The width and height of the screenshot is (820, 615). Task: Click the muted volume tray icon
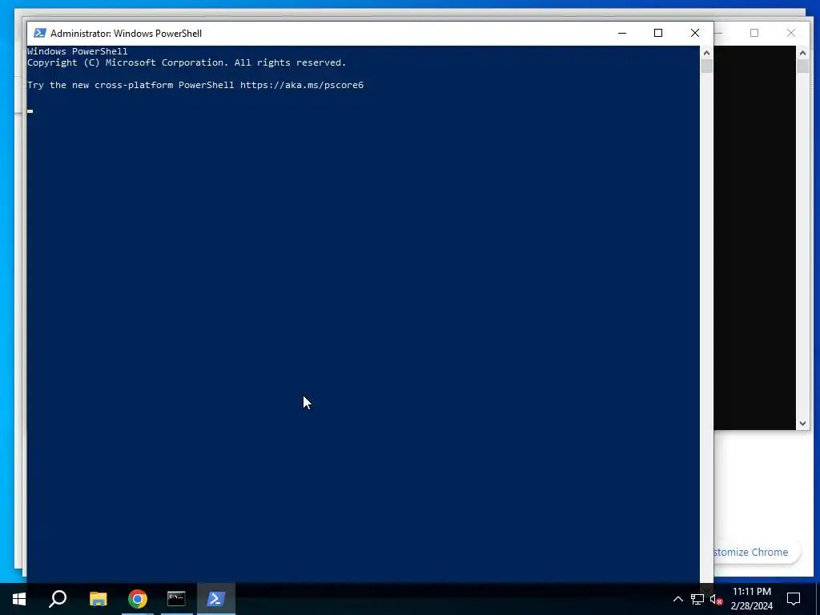point(716,599)
